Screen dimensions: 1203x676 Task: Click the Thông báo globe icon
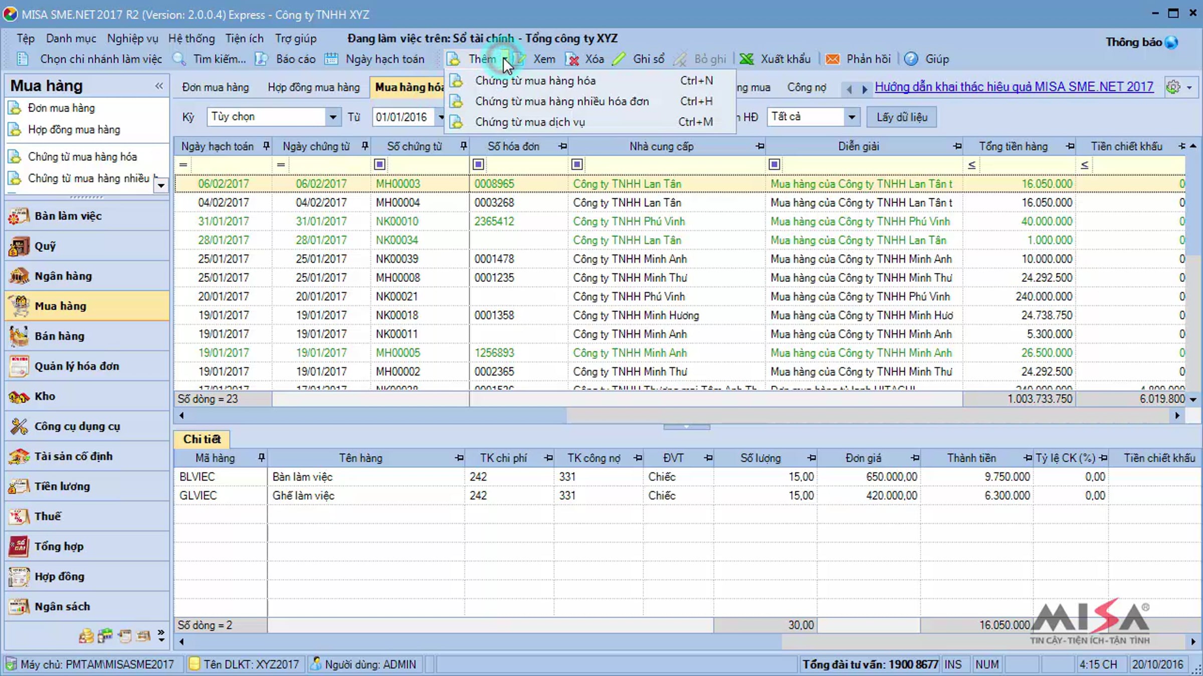point(1171,42)
